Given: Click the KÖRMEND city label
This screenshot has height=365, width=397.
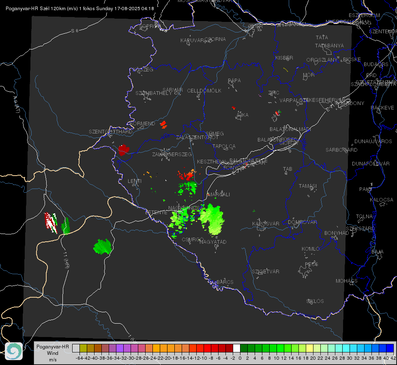Looking at the screenshot, I should pyautogui.click(x=143, y=123).
